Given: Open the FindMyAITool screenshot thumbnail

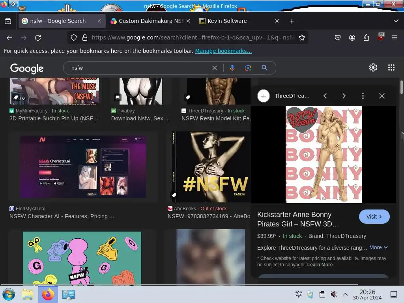Looking at the screenshot, I should tap(83, 167).
